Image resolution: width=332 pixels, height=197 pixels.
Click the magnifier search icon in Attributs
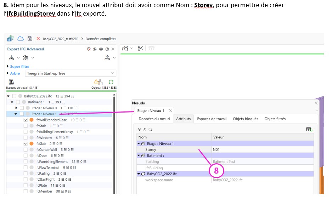(x=150, y=130)
